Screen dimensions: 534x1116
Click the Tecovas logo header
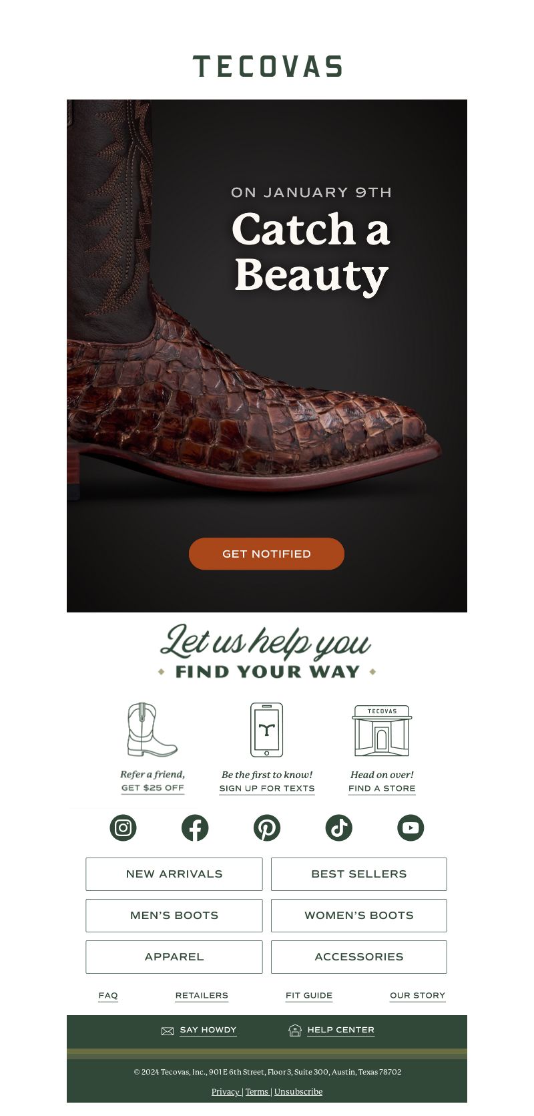click(x=267, y=67)
